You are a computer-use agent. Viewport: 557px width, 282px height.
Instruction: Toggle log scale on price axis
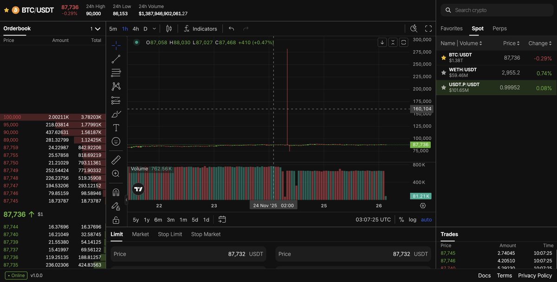coord(413,219)
